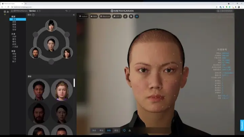Close the blend panel with X
Screen dimensions: 244x137
pyautogui.click(x=74, y=15)
